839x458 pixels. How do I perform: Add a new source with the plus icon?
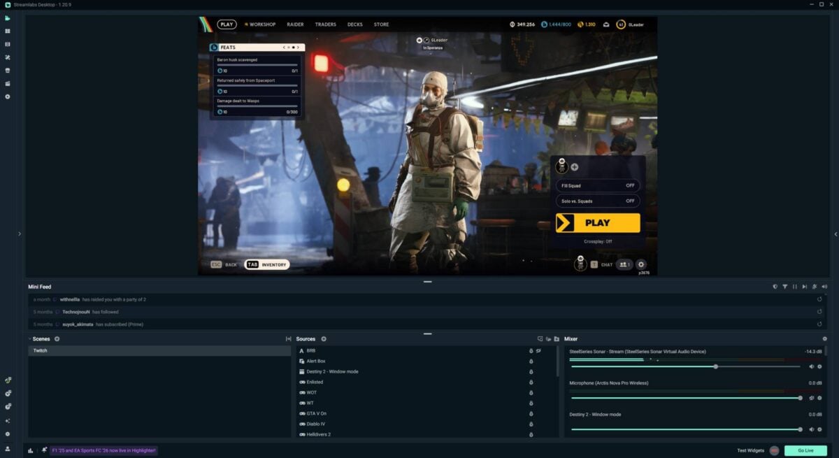point(323,339)
